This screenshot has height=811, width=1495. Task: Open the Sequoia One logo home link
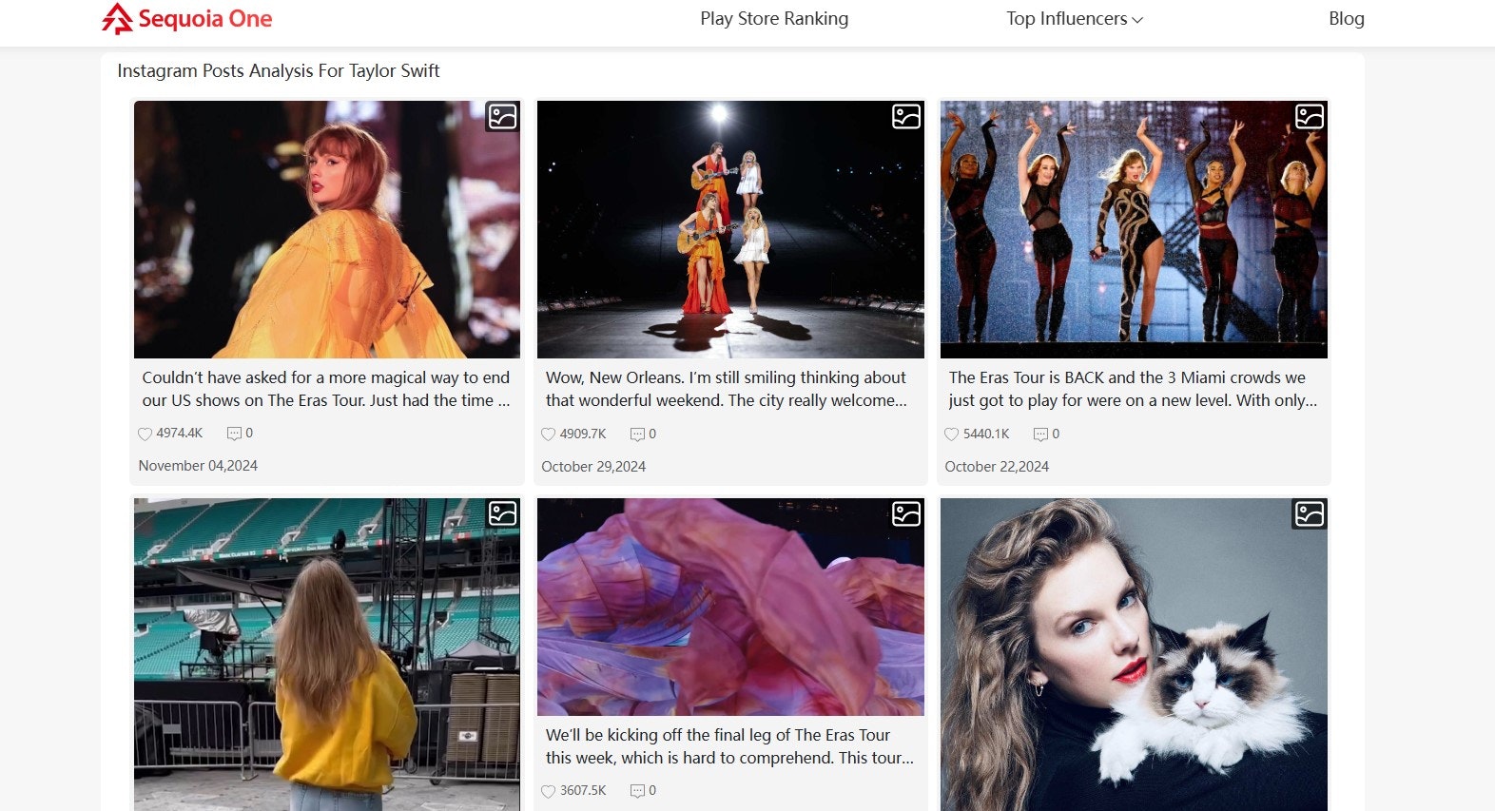coord(187,19)
